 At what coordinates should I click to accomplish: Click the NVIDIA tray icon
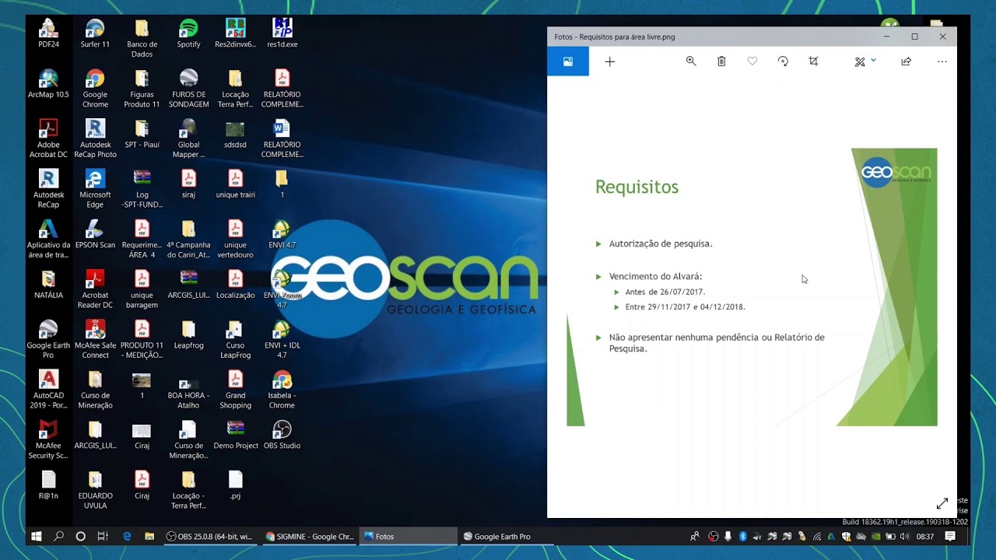click(875, 537)
